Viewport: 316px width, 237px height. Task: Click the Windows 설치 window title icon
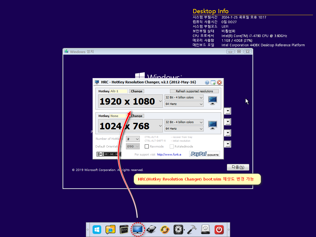(x=66, y=52)
